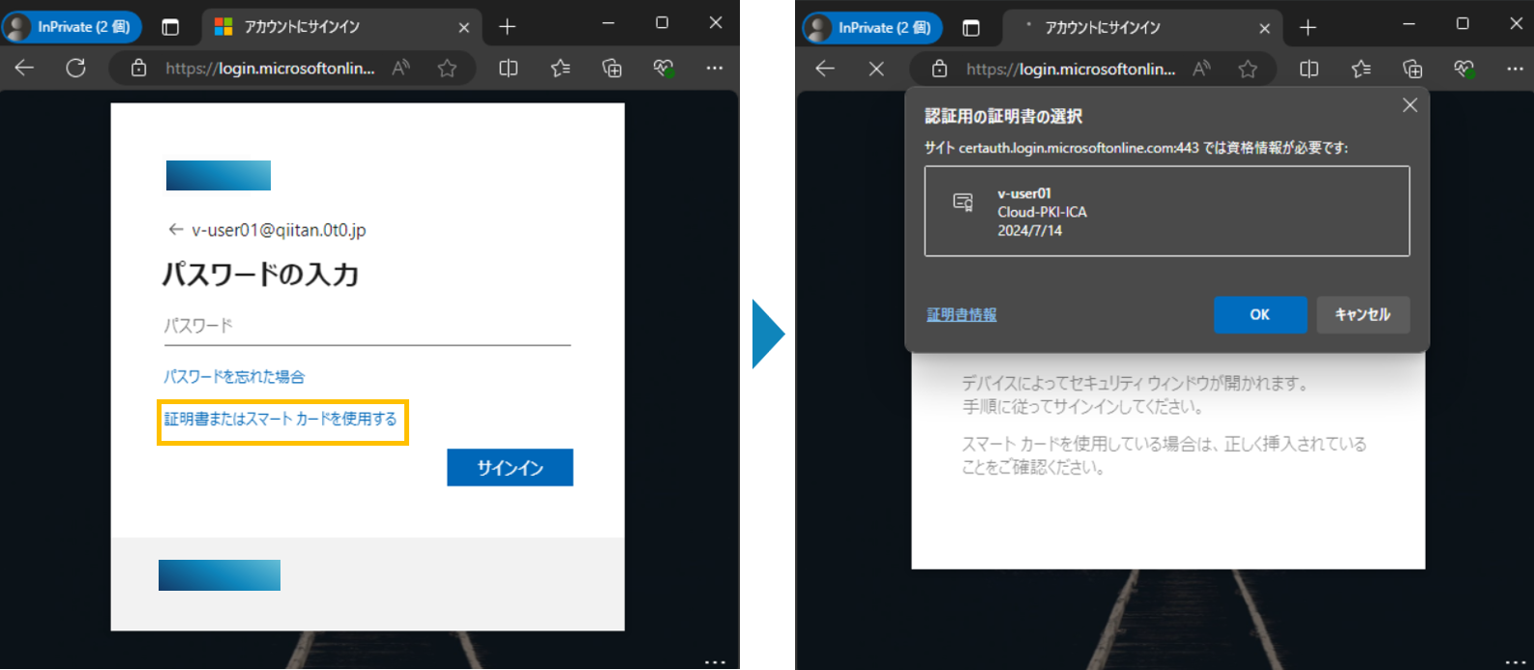This screenshot has width=1534, height=670.
Task: Select アカウントにサインイン tab in left browser
Action: pos(340,27)
